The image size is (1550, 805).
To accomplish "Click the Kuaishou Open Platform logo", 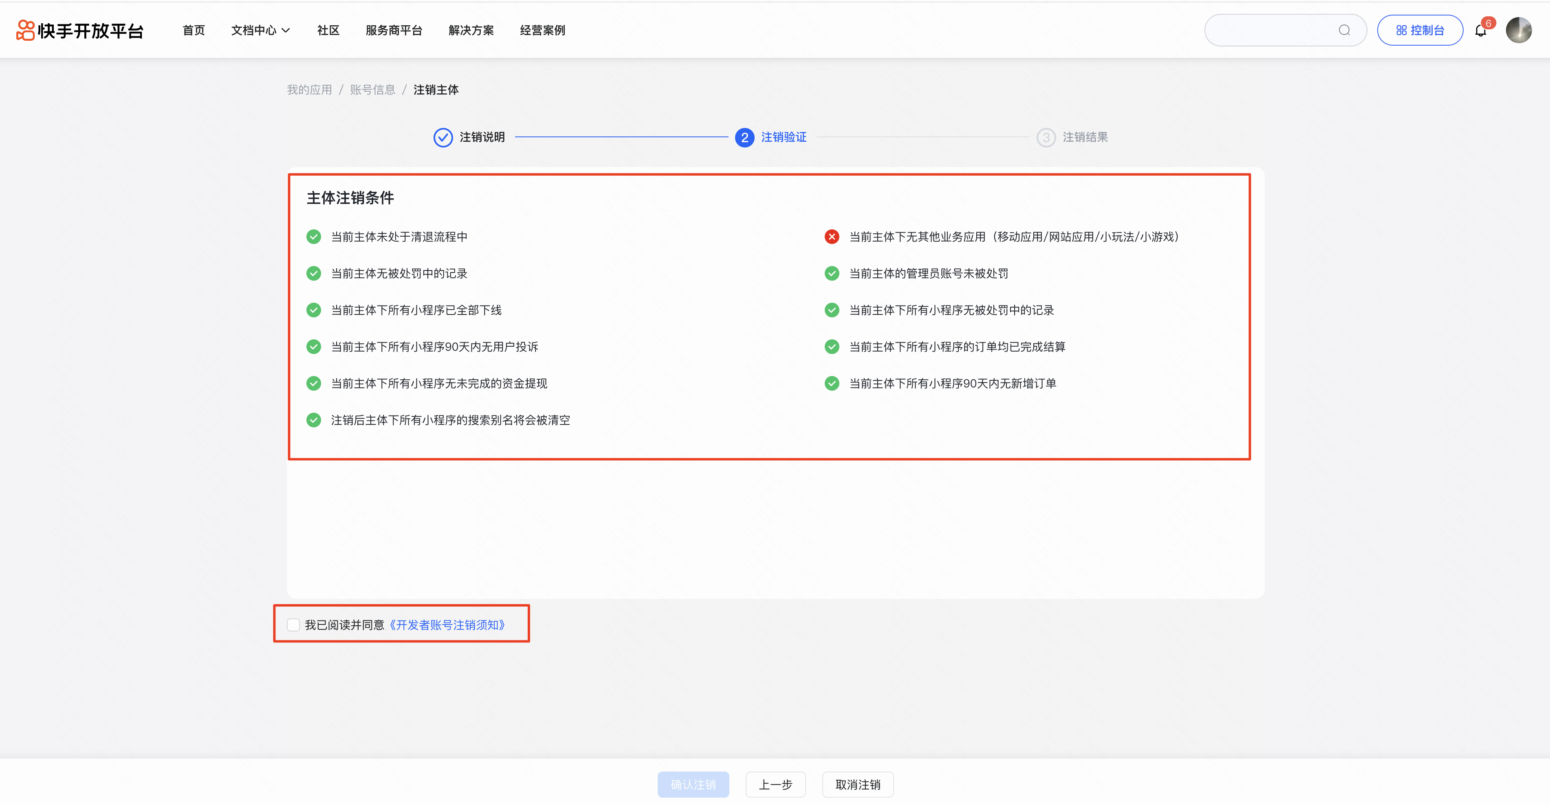I will pos(79,30).
